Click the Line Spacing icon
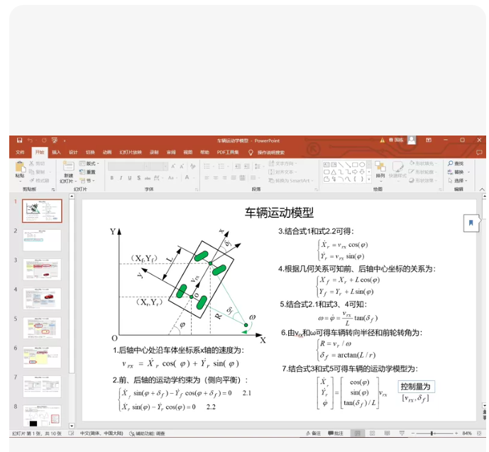The height and width of the screenshot is (452, 489). [258, 166]
